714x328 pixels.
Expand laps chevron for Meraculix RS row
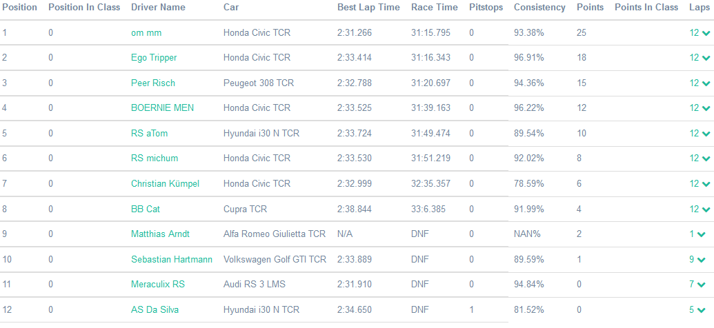(702, 285)
